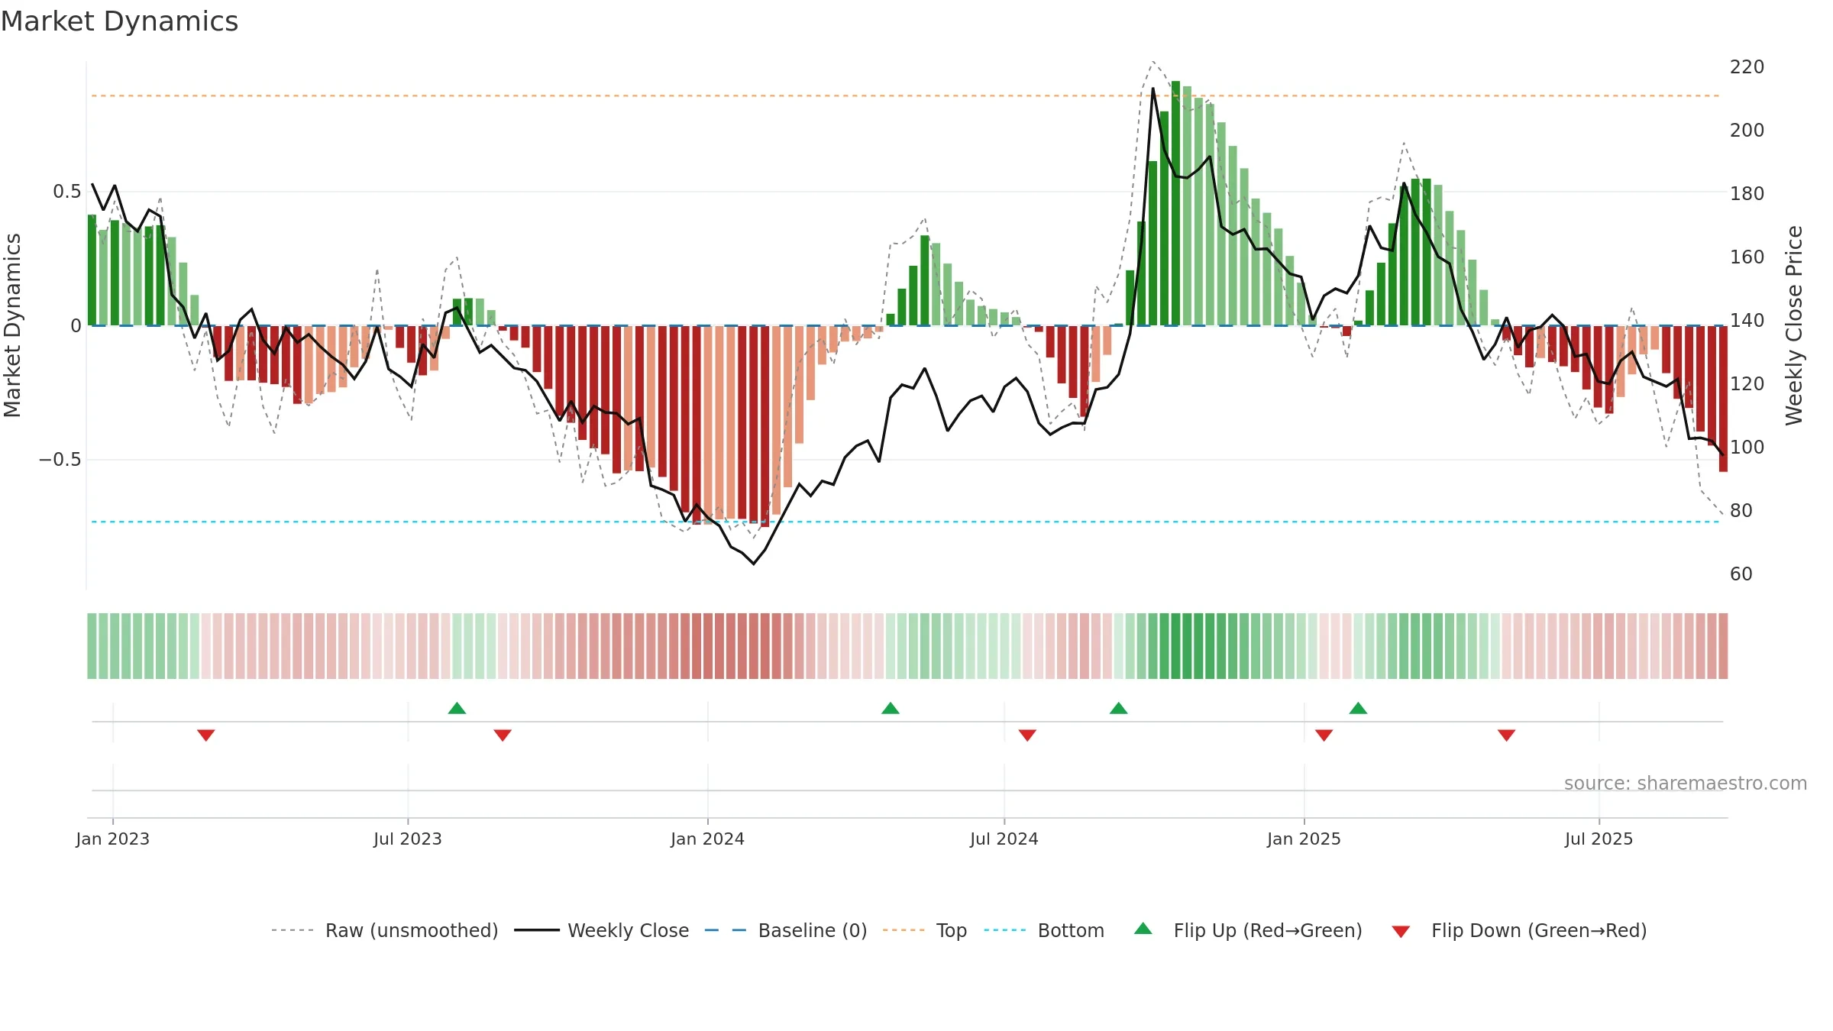Click the Flip Up (Red→Green) legend entry
Viewport: 1833px width, 1031px height.
click(x=1248, y=931)
